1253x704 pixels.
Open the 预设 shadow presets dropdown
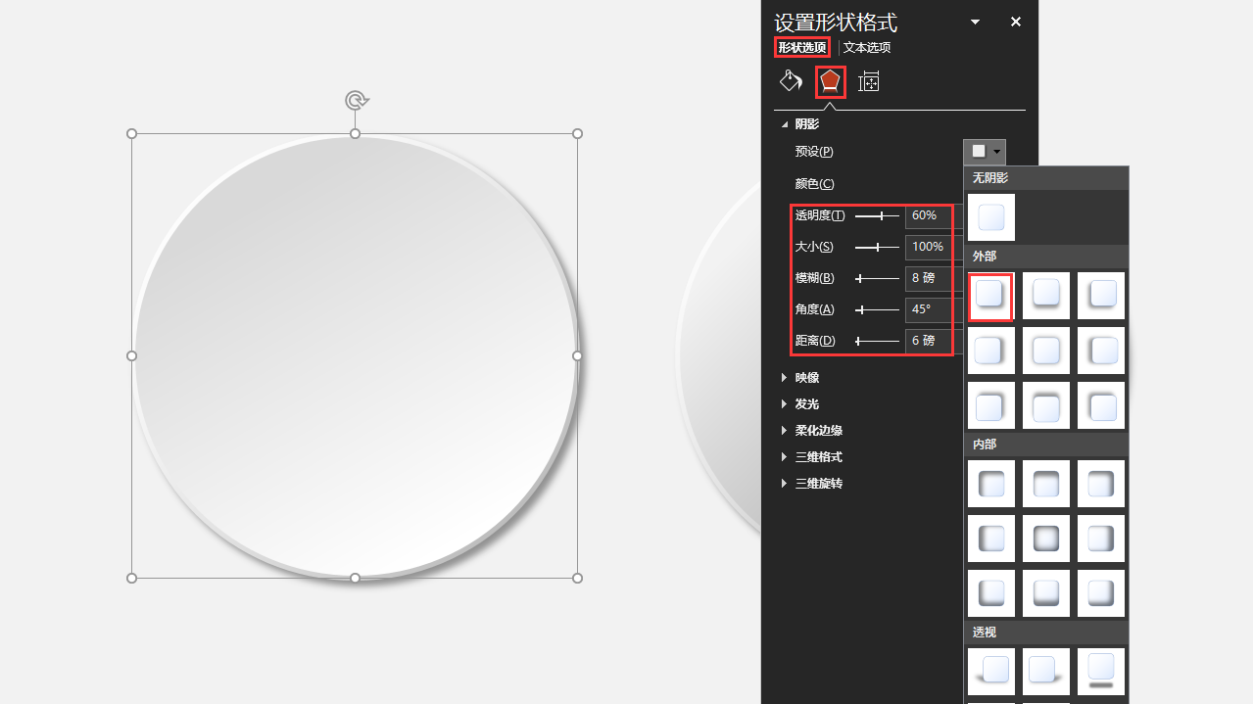pyautogui.click(x=984, y=151)
